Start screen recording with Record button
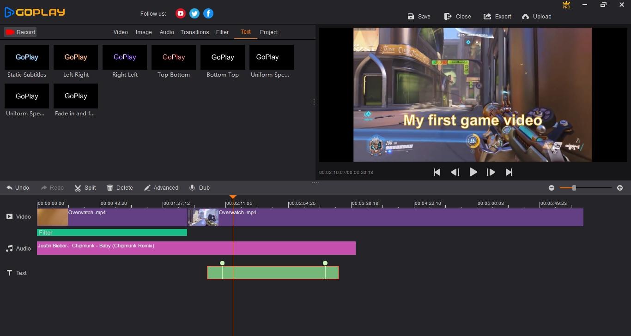 [20, 32]
